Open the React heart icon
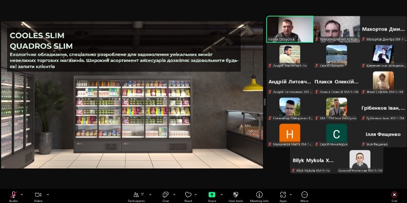Image resolution: width=407 pixels, height=203 pixels. (x=188, y=195)
